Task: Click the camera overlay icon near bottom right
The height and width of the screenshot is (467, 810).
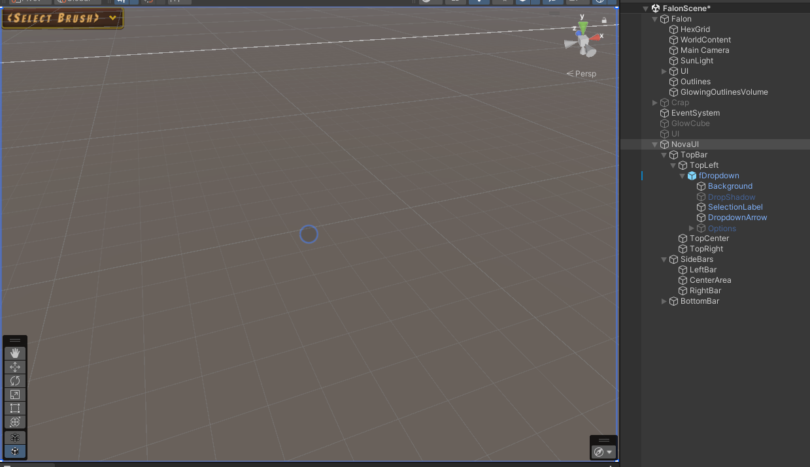Action: pos(599,451)
